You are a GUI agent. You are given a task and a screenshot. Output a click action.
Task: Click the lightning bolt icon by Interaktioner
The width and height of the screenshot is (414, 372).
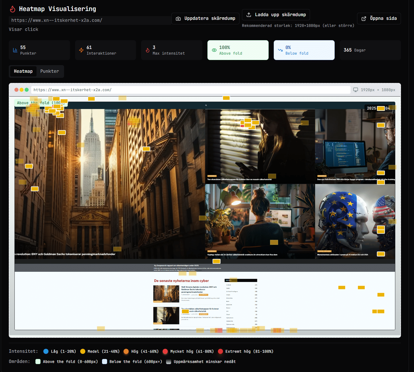[81, 50]
